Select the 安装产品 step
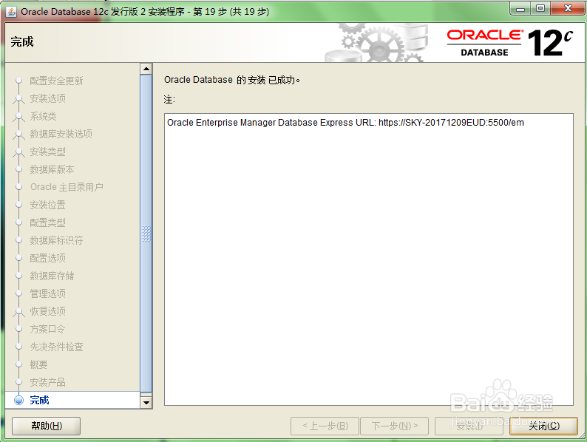The height and width of the screenshot is (442, 587). tap(47, 382)
